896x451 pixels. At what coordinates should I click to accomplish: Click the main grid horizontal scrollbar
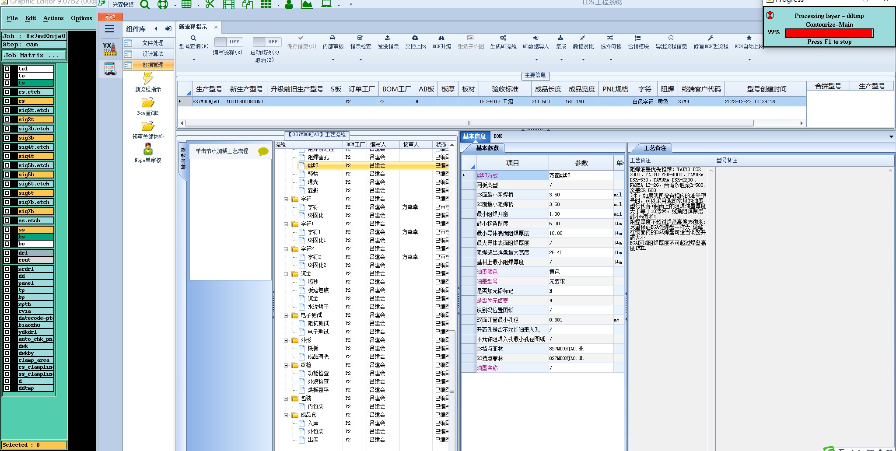469,123
